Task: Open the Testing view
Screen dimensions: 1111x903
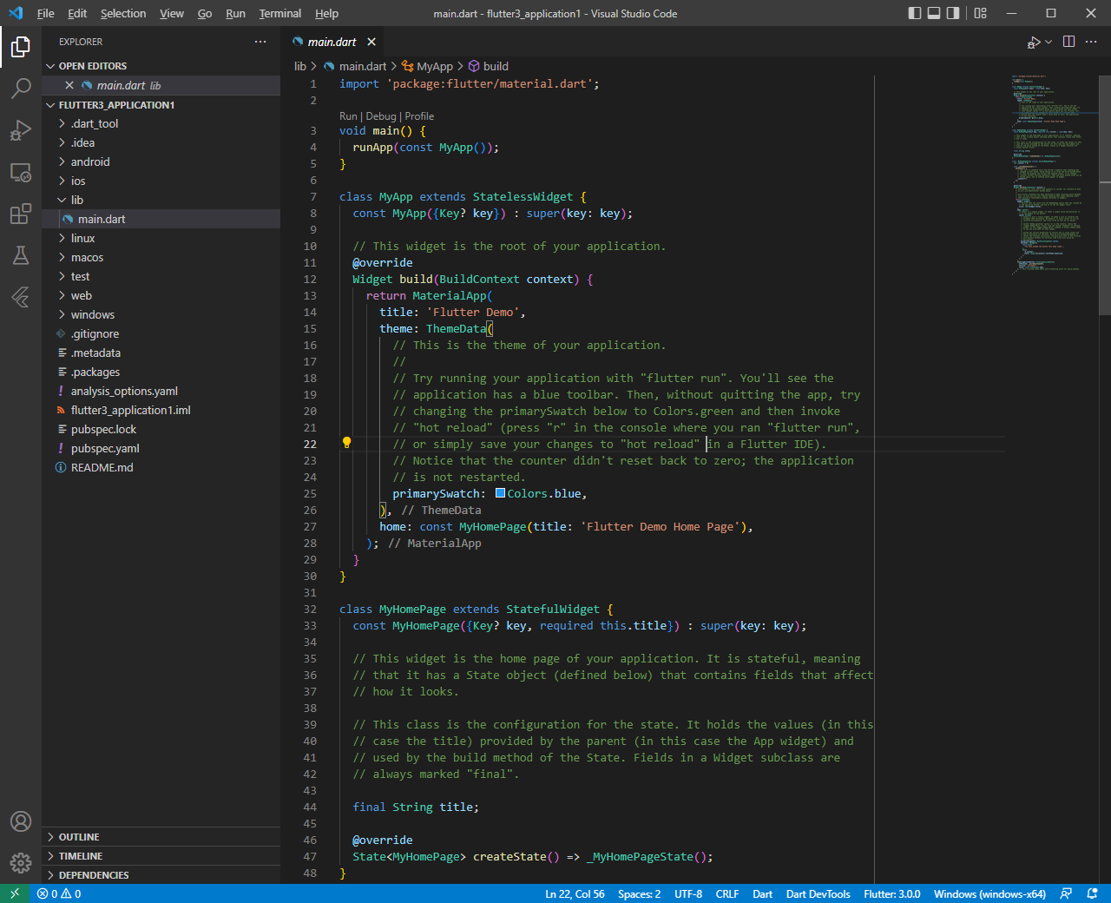Action: tap(21, 255)
